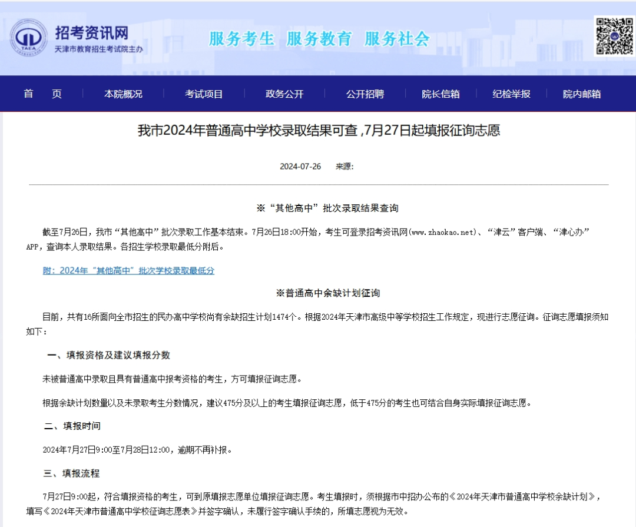This screenshot has width=636, height=527.
Task: Open the 首页 navigation item
Action: click(42, 94)
